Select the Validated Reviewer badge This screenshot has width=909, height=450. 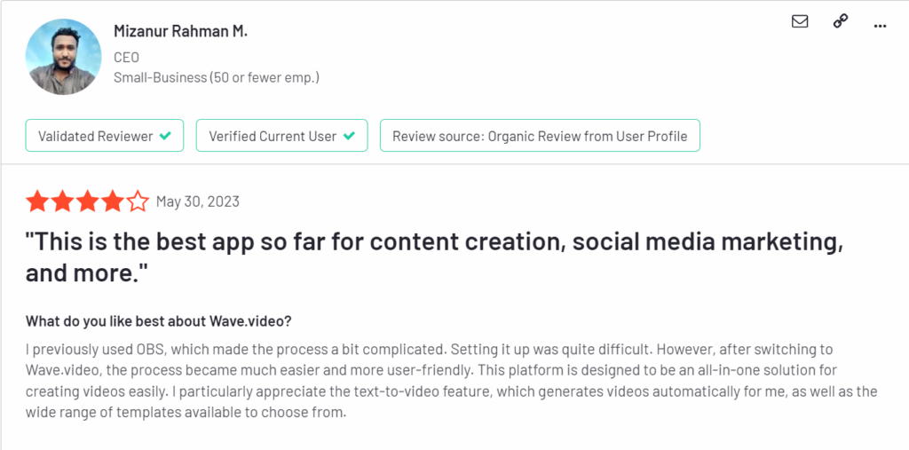click(x=105, y=136)
